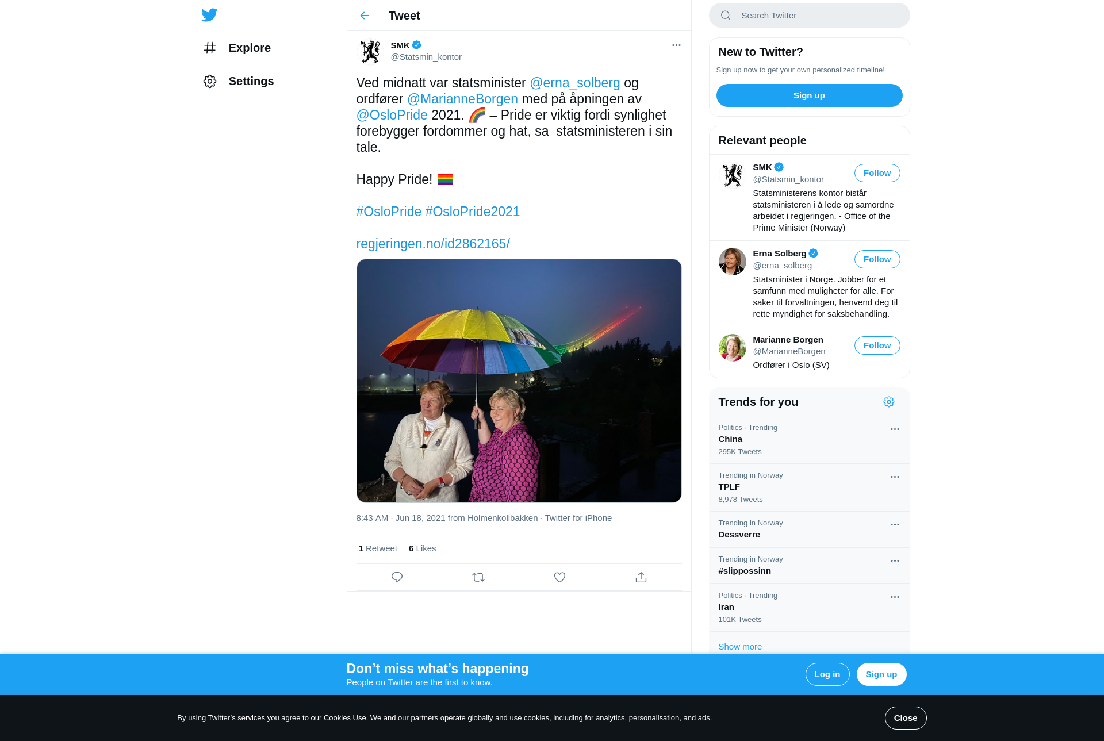Open @Statsmin_kontor handle in Relevant people
This screenshot has height=741, width=1104.
(x=788, y=179)
